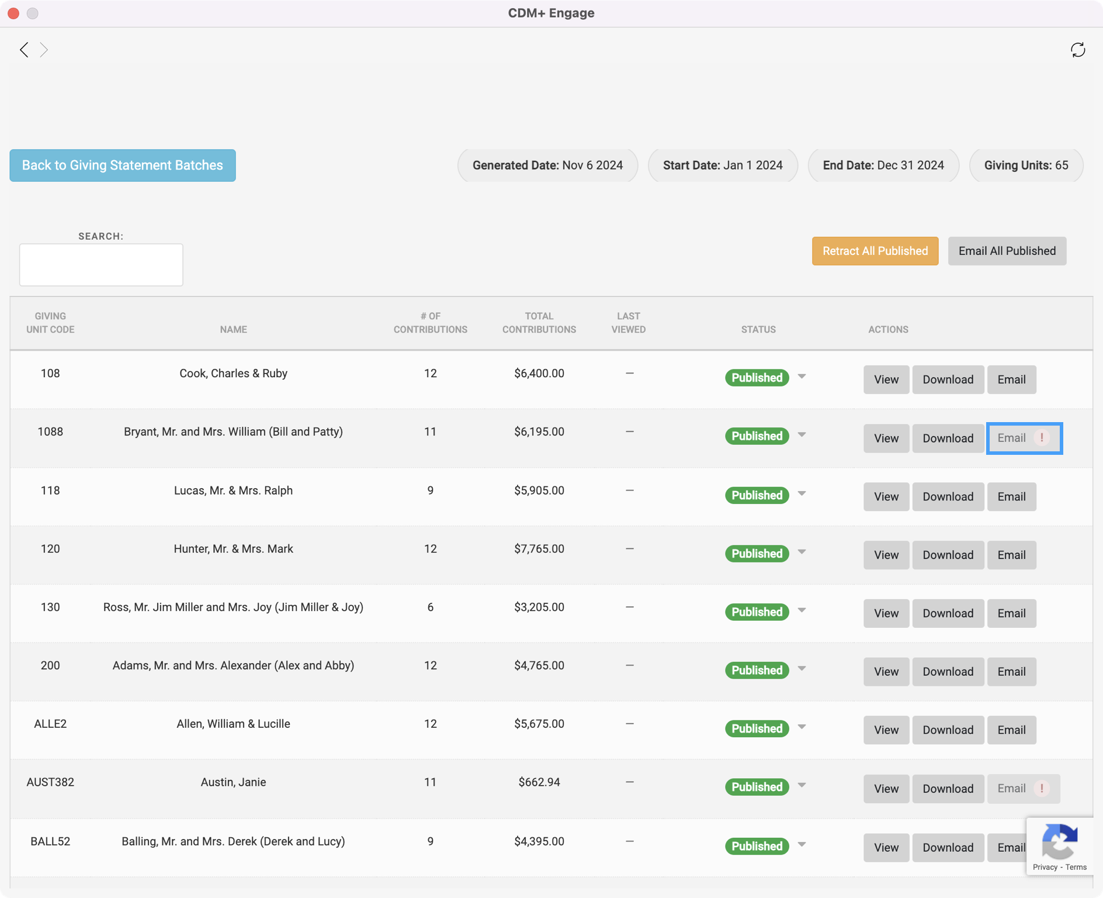Click the refresh icon
The image size is (1103, 898).
tap(1077, 50)
